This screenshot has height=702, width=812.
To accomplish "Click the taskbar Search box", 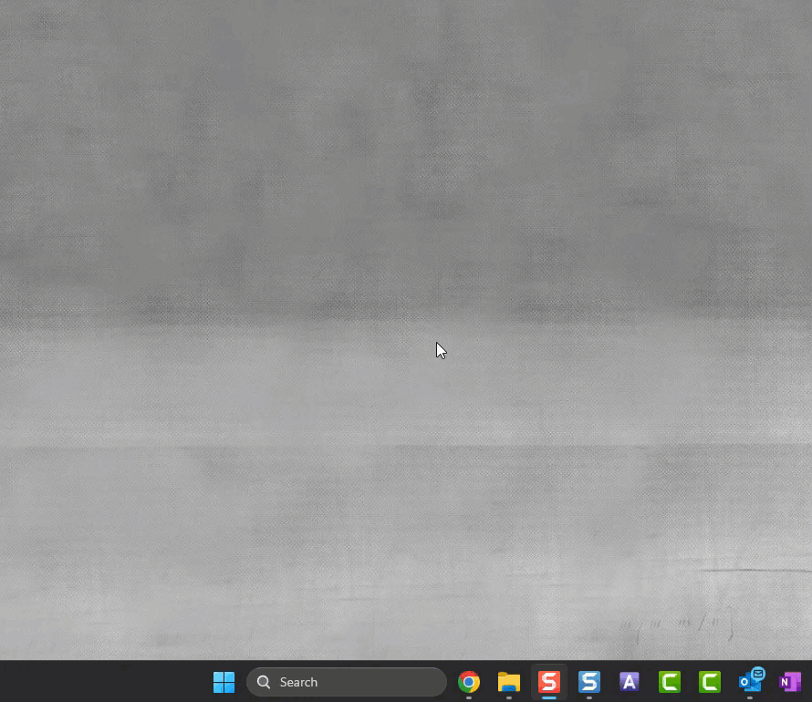I will (x=347, y=682).
